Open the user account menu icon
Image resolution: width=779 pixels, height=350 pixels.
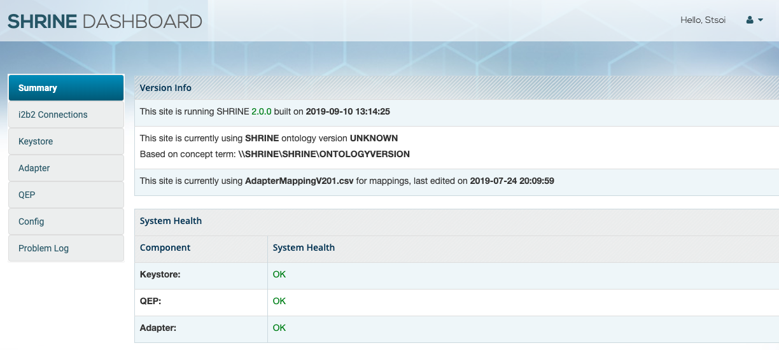pos(750,20)
